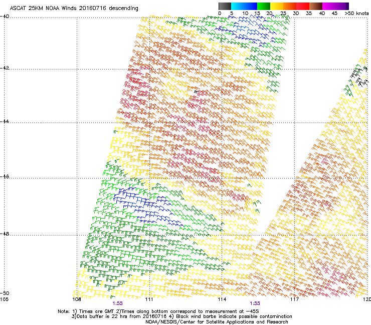
Task: Click the red 30-35 knots legend color
Action: (x=303, y=6)
